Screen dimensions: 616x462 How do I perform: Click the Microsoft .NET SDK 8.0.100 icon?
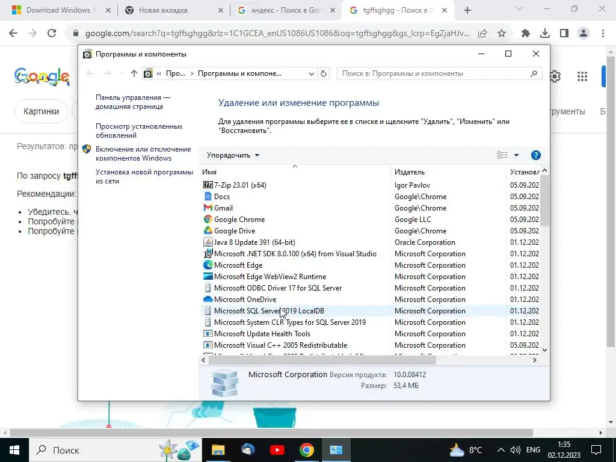[x=208, y=254]
